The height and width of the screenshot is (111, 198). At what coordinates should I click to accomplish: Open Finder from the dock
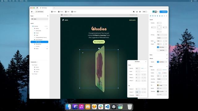click(68, 107)
